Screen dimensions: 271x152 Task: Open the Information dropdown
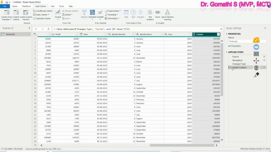(x=119, y=19)
